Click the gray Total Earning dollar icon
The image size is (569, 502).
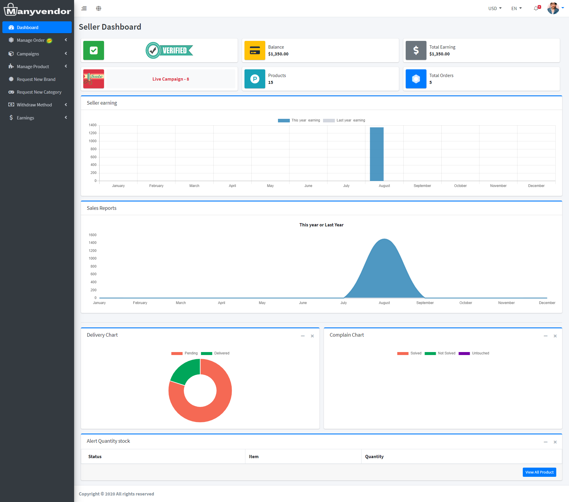(x=416, y=50)
